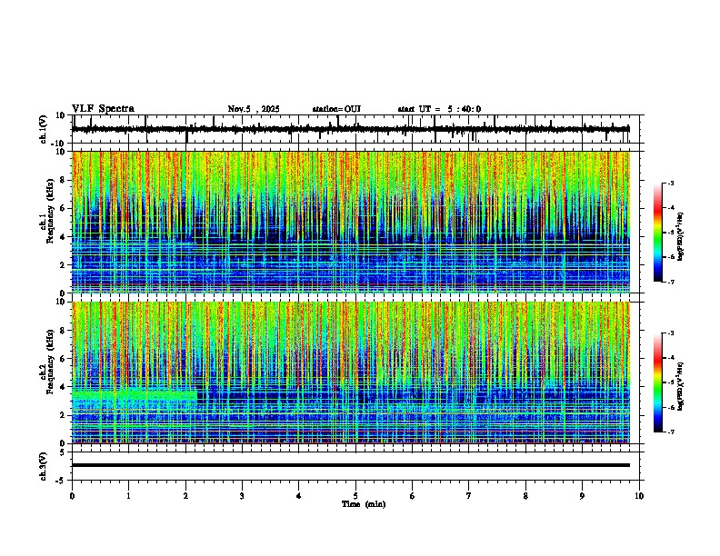
Task: Click the ch.1 spectrogram color scale bar
Action: click(x=658, y=233)
